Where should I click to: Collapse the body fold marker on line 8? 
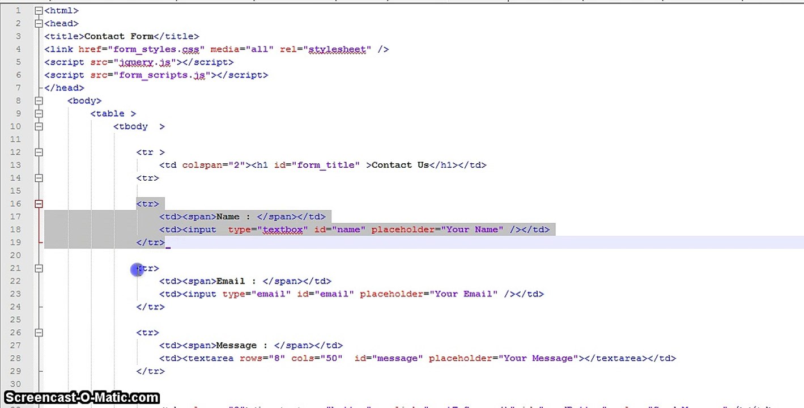coord(39,101)
